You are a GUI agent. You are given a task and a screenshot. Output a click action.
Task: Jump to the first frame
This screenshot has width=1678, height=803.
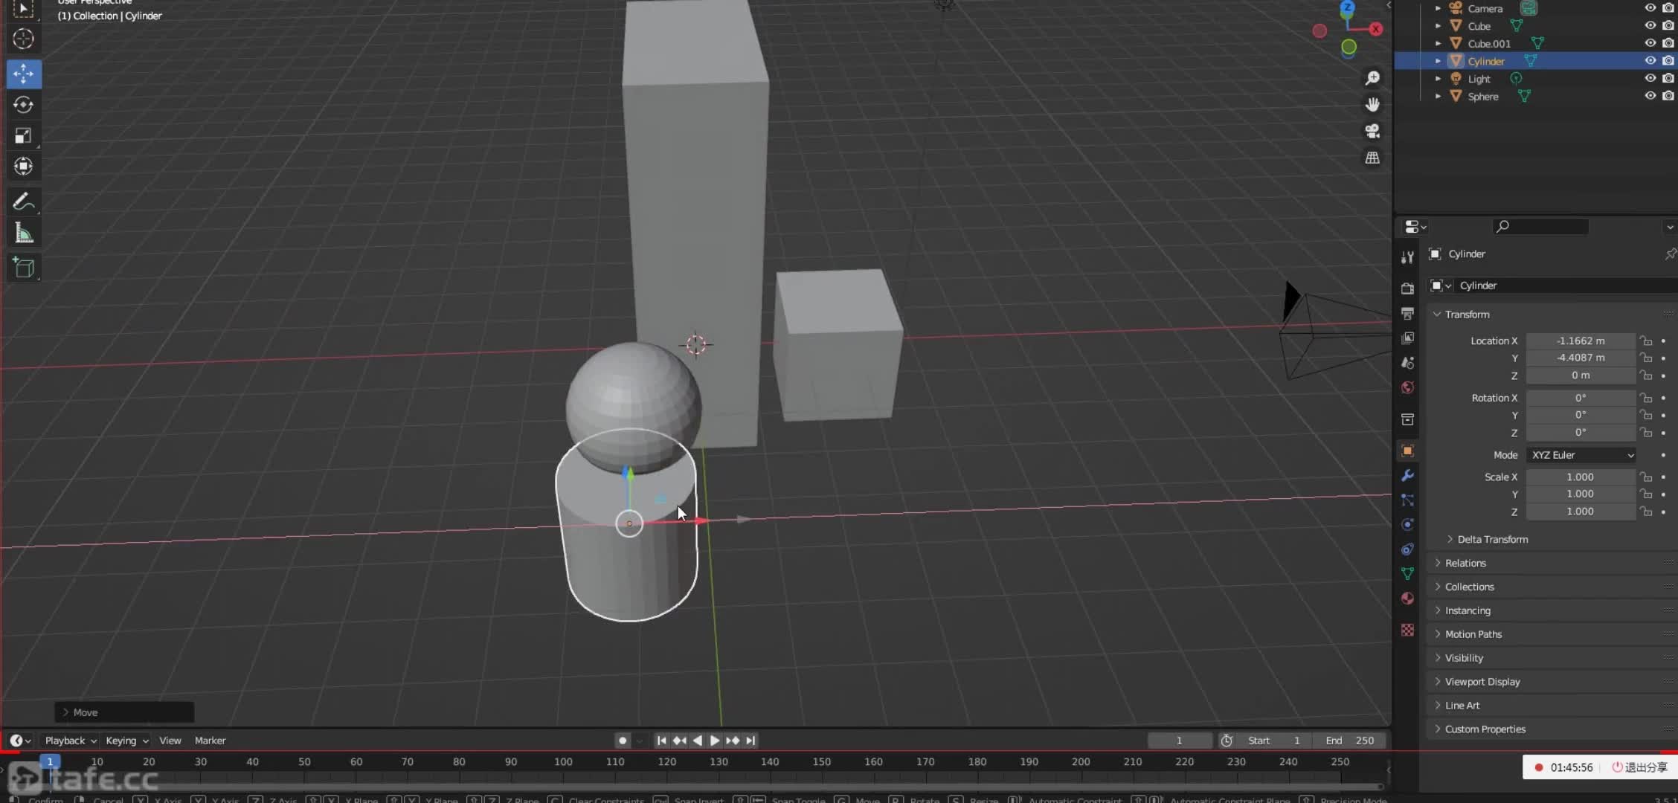point(661,741)
